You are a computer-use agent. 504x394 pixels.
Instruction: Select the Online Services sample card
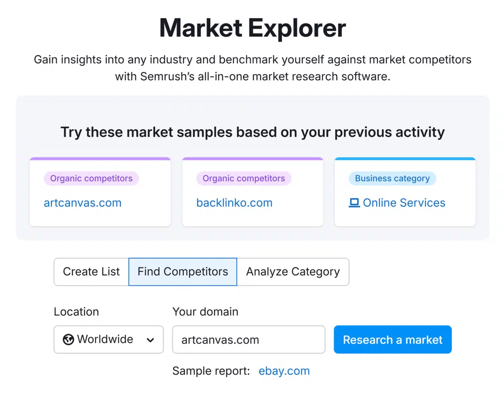pyautogui.click(x=405, y=216)
